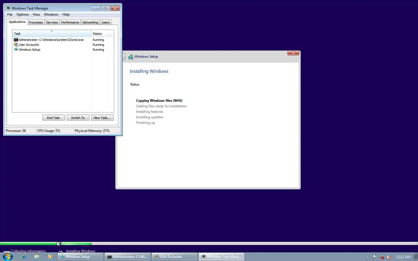The width and height of the screenshot is (418, 261).
Task: Select Windows Setup task row
Action: 61,50
